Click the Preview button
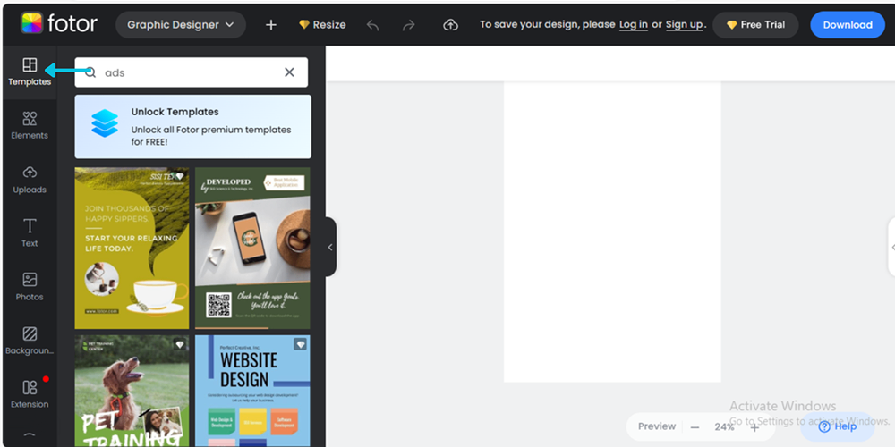The image size is (895, 447). pos(656,426)
